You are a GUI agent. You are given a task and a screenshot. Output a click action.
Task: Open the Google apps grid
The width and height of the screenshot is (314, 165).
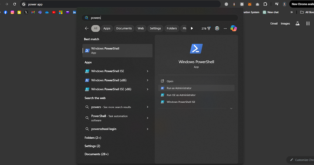pos(308,24)
